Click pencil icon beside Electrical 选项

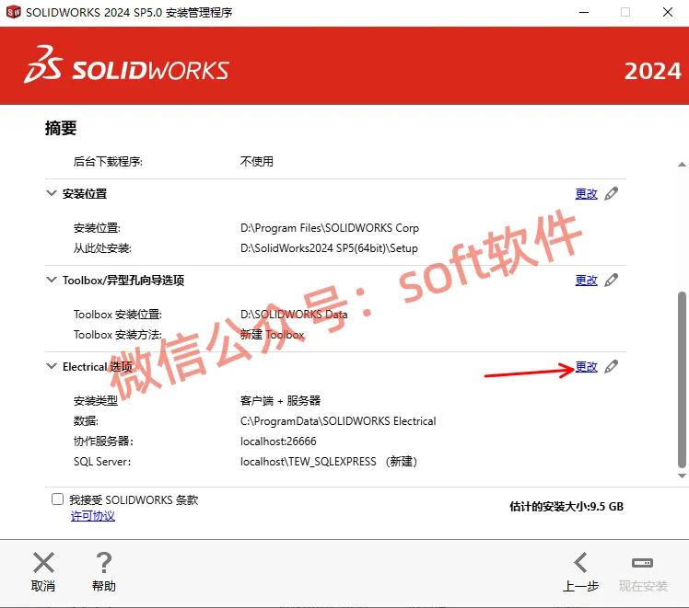tap(612, 366)
